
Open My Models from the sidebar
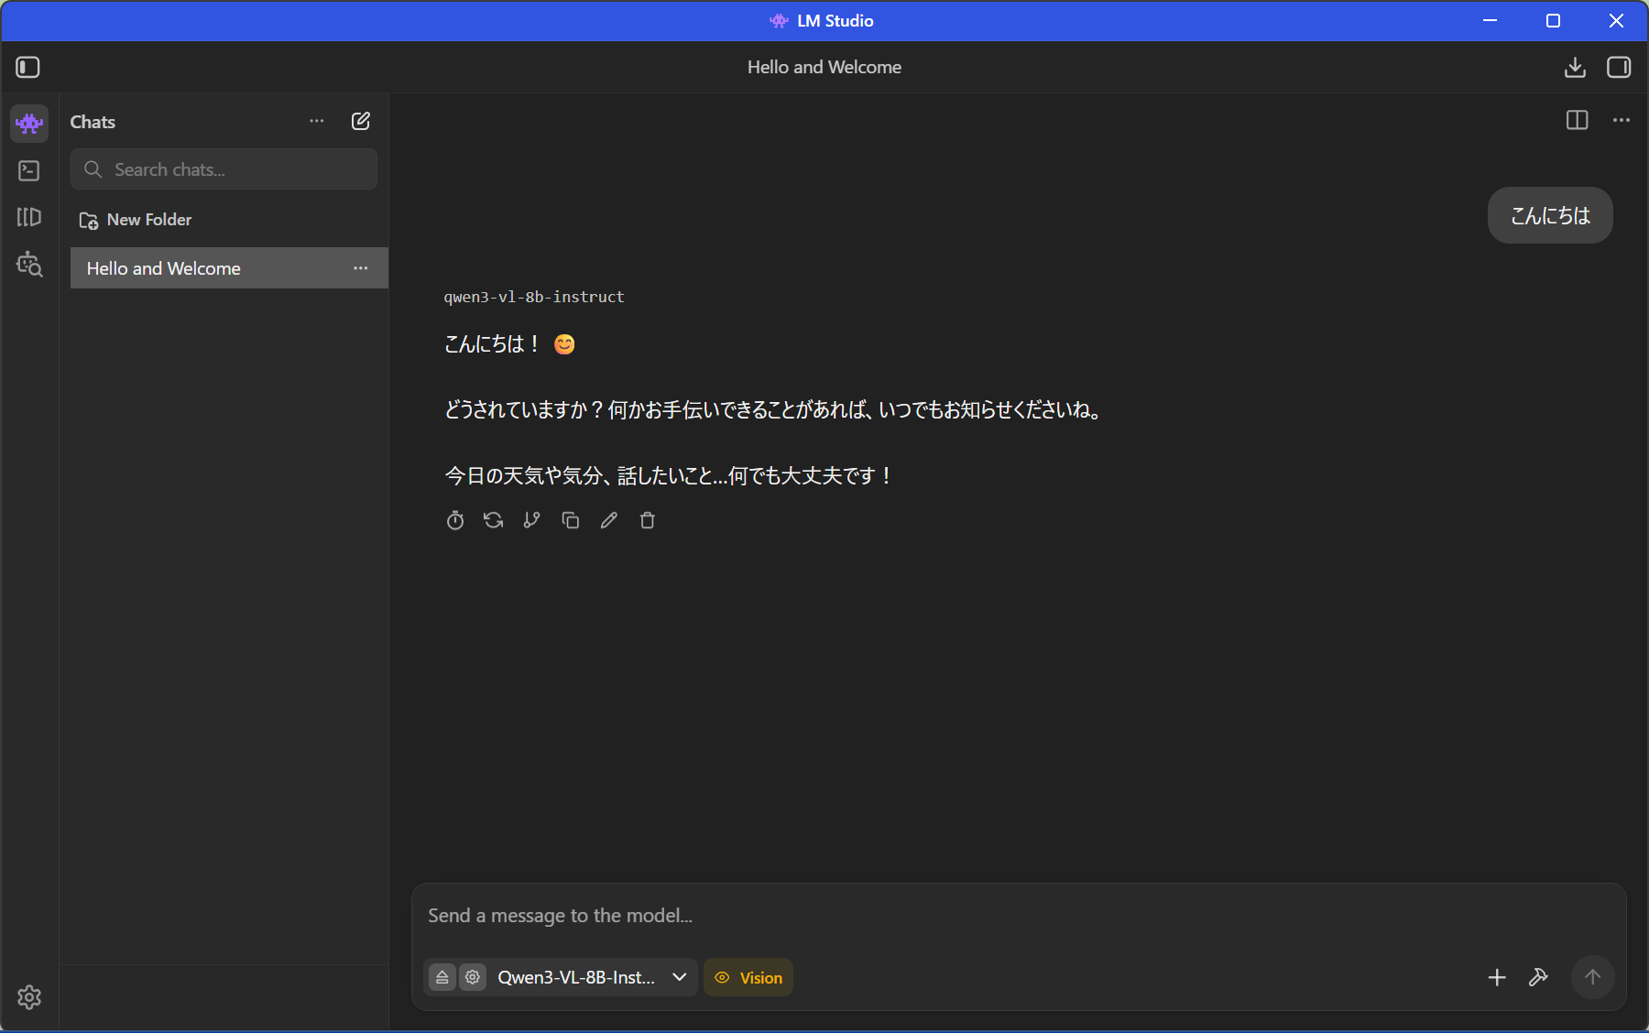(x=29, y=217)
